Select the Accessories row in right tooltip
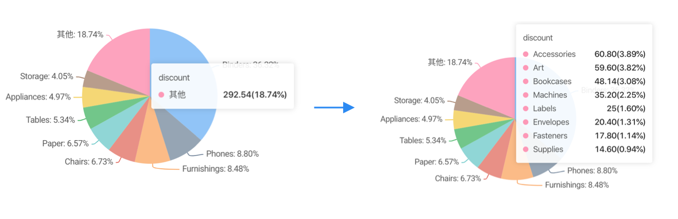The height and width of the screenshot is (219, 678). (584, 54)
